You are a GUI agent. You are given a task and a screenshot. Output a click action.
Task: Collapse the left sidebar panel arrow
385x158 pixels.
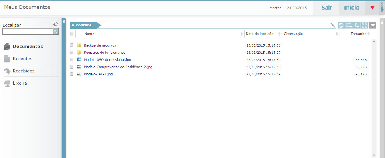pyautogui.click(x=63, y=22)
